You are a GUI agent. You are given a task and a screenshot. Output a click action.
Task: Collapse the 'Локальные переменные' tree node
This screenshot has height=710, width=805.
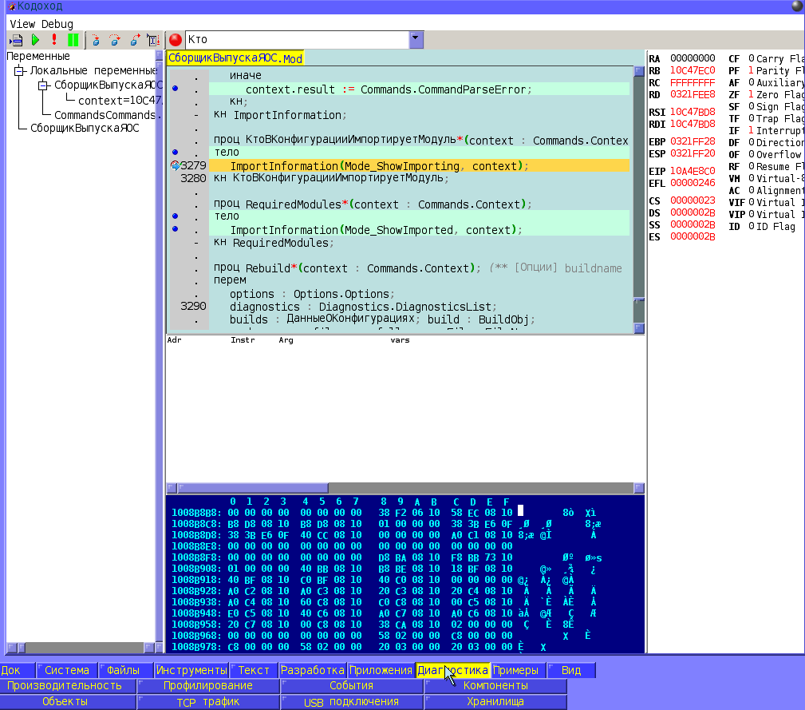(x=19, y=71)
